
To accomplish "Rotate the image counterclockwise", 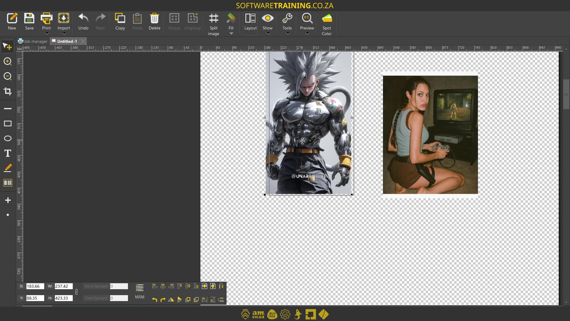I will coord(154,300).
